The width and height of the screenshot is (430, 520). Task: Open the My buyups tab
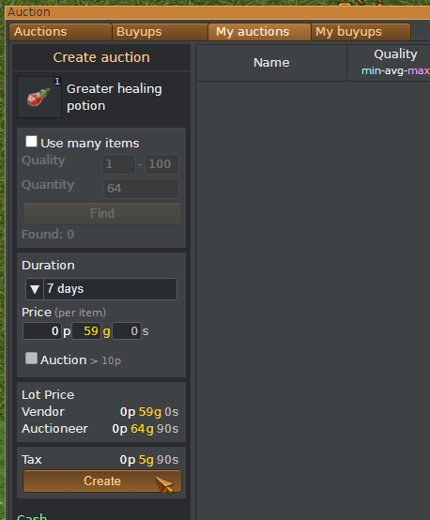point(361,32)
